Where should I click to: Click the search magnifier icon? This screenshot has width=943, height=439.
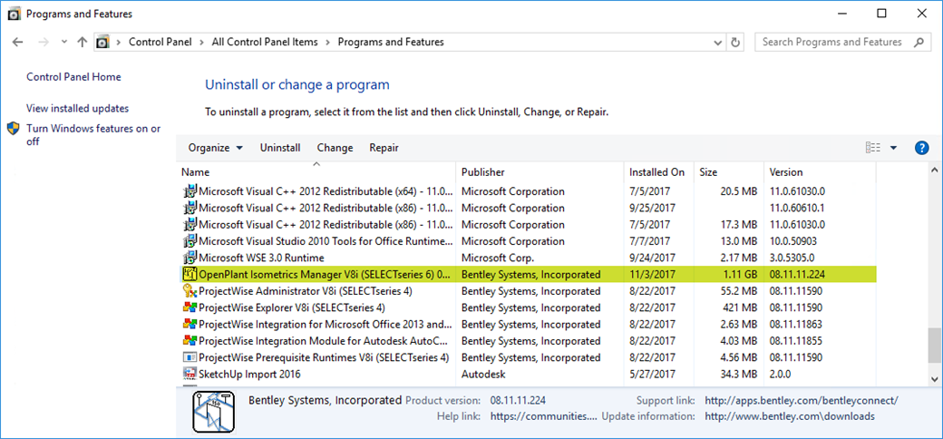[x=919, y=42]
